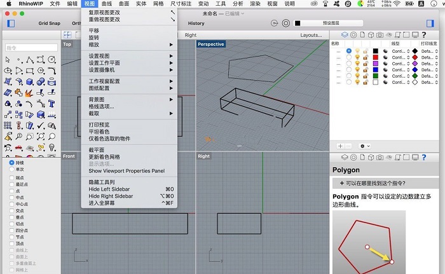445x274 pixels.
Task: Click the Perspective viewport title label
Action: [x=211, y=44]
